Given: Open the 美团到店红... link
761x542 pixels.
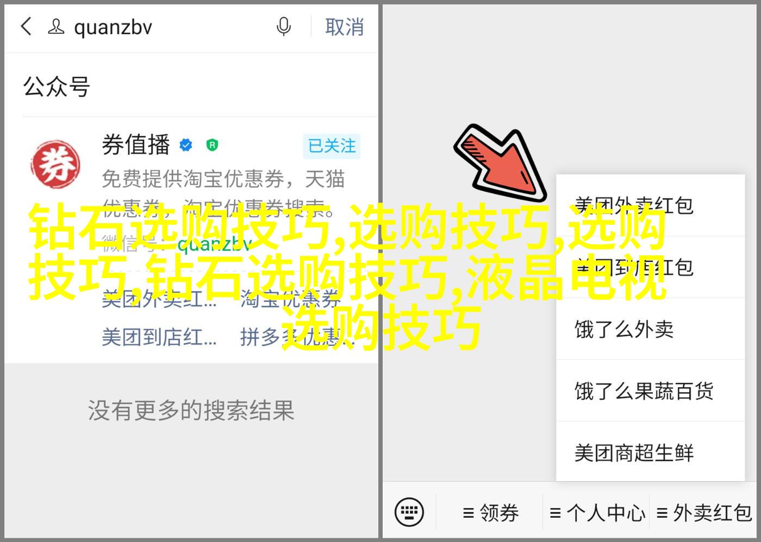Looking at the screenshot, I should (159, 337).
